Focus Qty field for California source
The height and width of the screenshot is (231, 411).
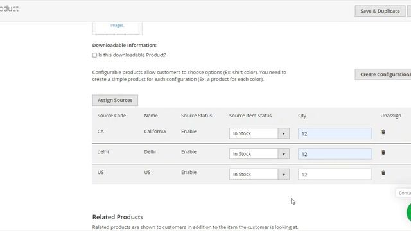coord(335,133)
